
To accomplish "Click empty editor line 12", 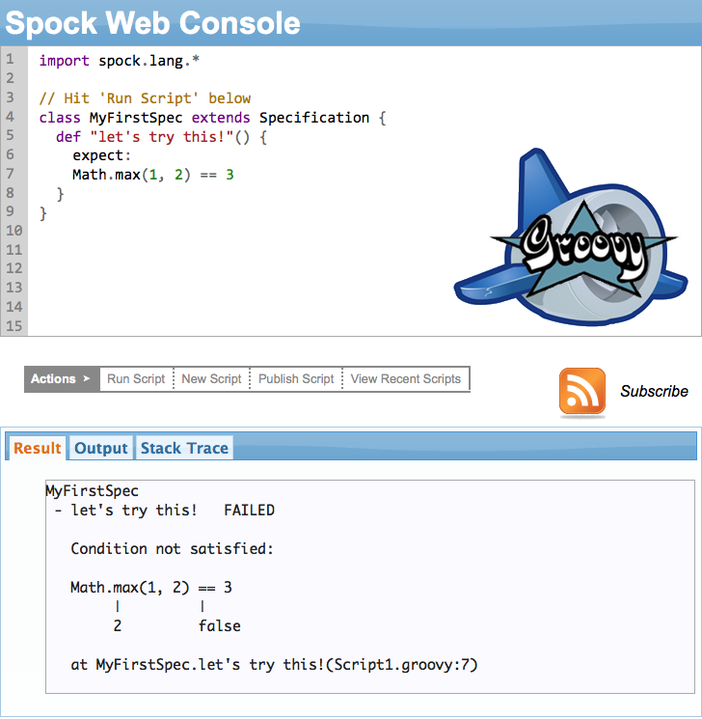I will 364,268.
